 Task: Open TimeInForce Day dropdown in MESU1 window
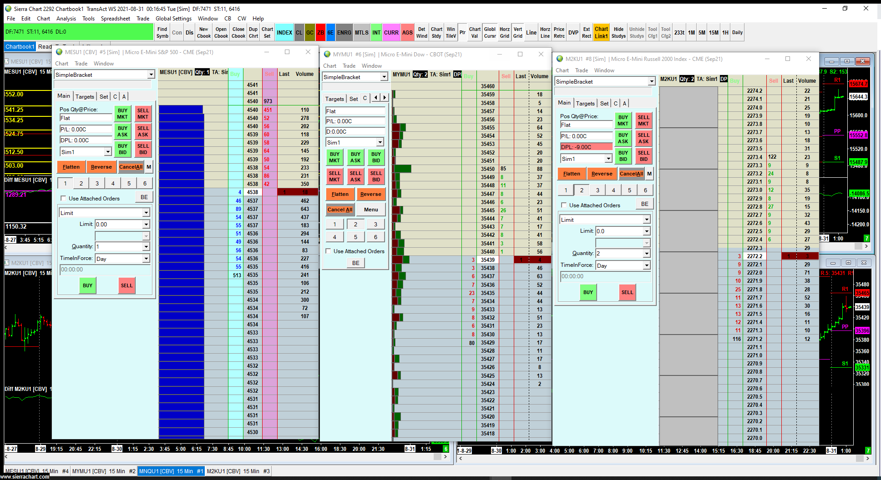146,259
